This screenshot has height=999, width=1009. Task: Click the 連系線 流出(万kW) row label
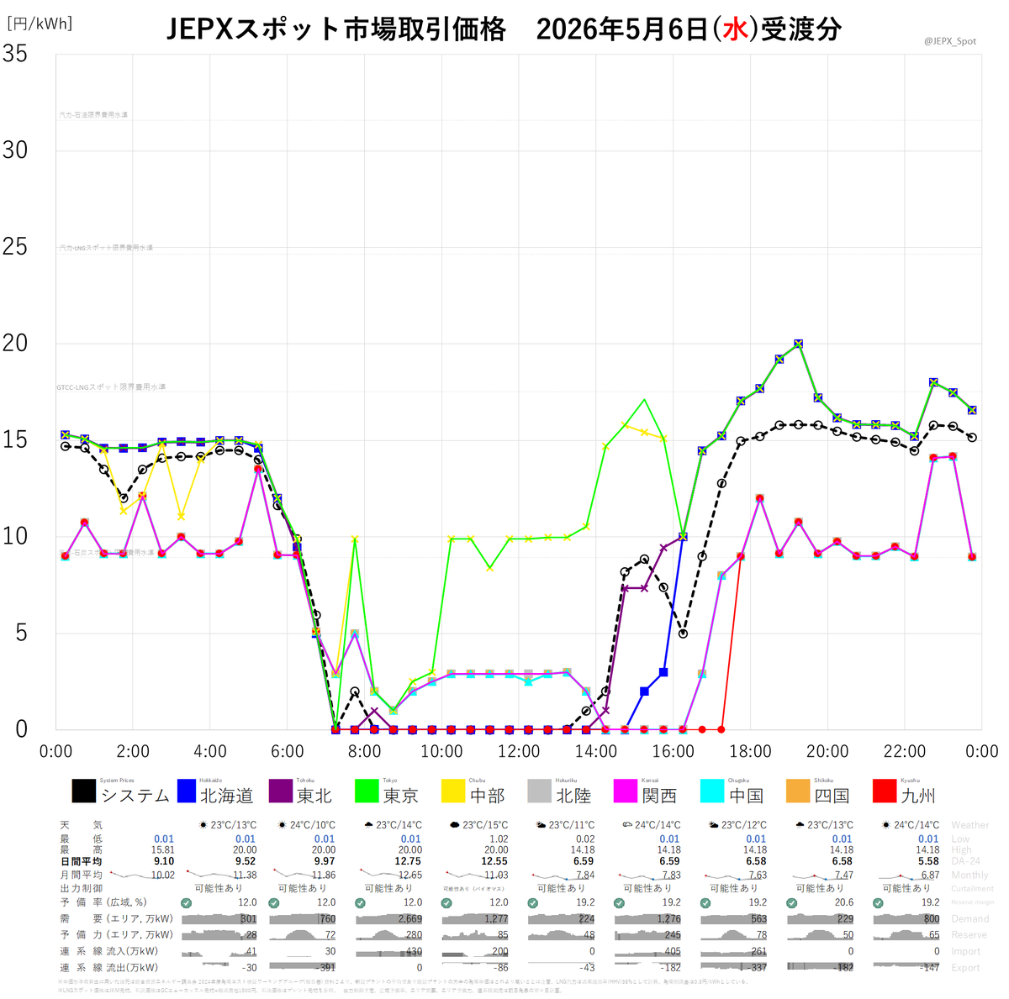pos(108,968)
